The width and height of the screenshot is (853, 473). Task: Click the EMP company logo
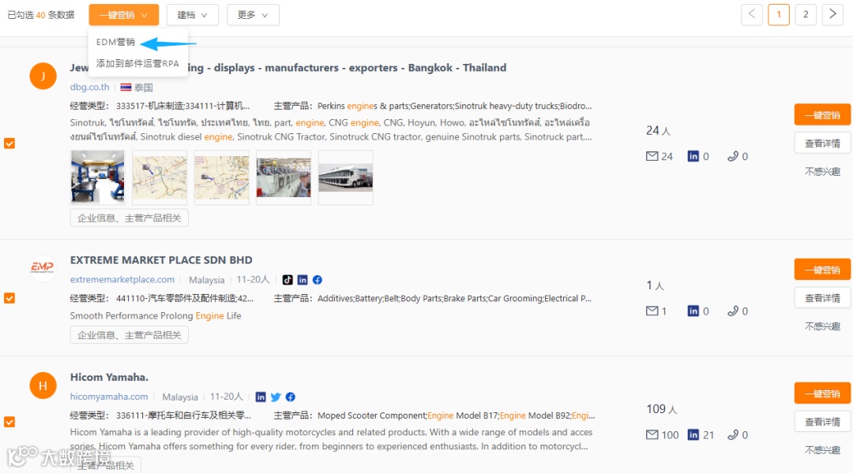point(43,268)
